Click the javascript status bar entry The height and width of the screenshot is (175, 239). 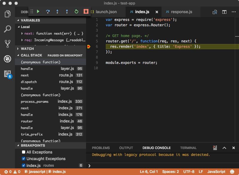click(35, 172)
